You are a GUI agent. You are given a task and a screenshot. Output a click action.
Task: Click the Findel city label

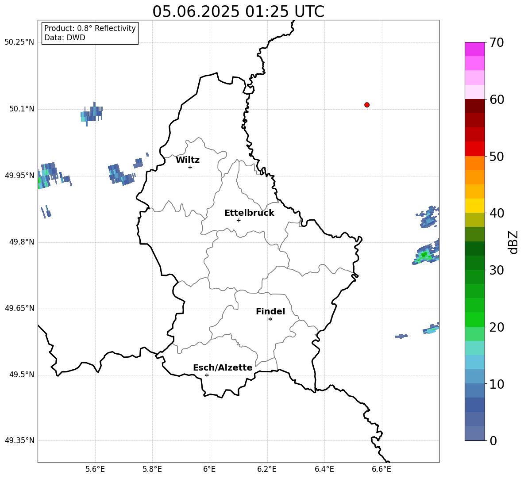click(x=270, y=311)
